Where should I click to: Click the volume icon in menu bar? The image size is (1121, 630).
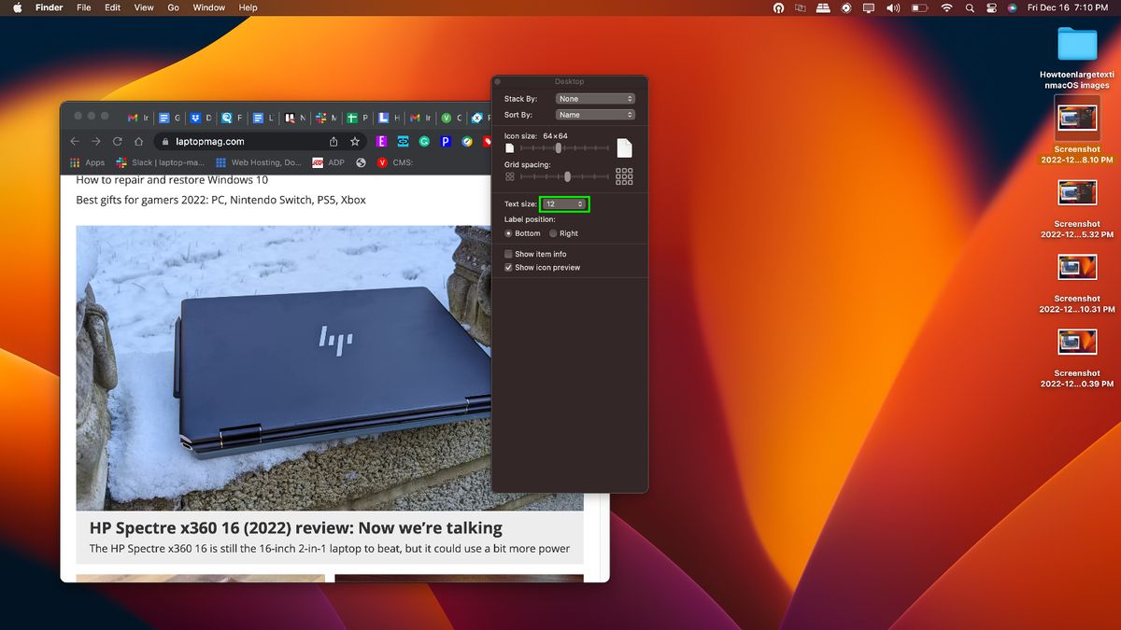coord(893,7)
